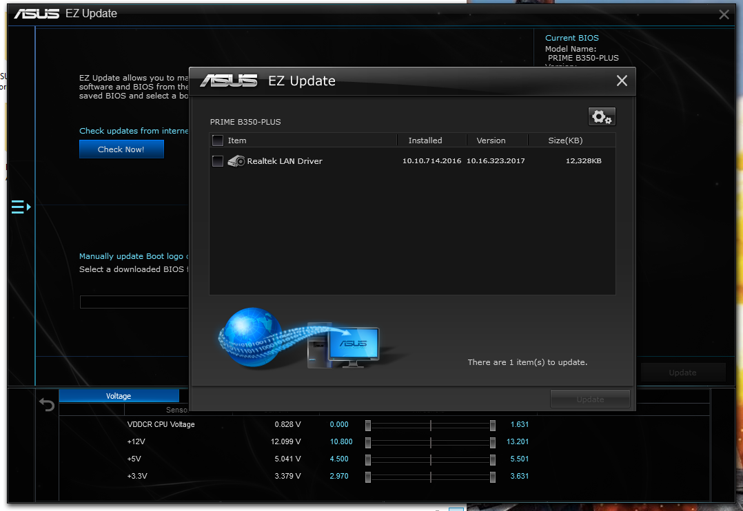Click PRIME B350-PLUS under Current BIOS
Image resolution: width=743 pixels, height=511 pixels.
tap(583, 58)
